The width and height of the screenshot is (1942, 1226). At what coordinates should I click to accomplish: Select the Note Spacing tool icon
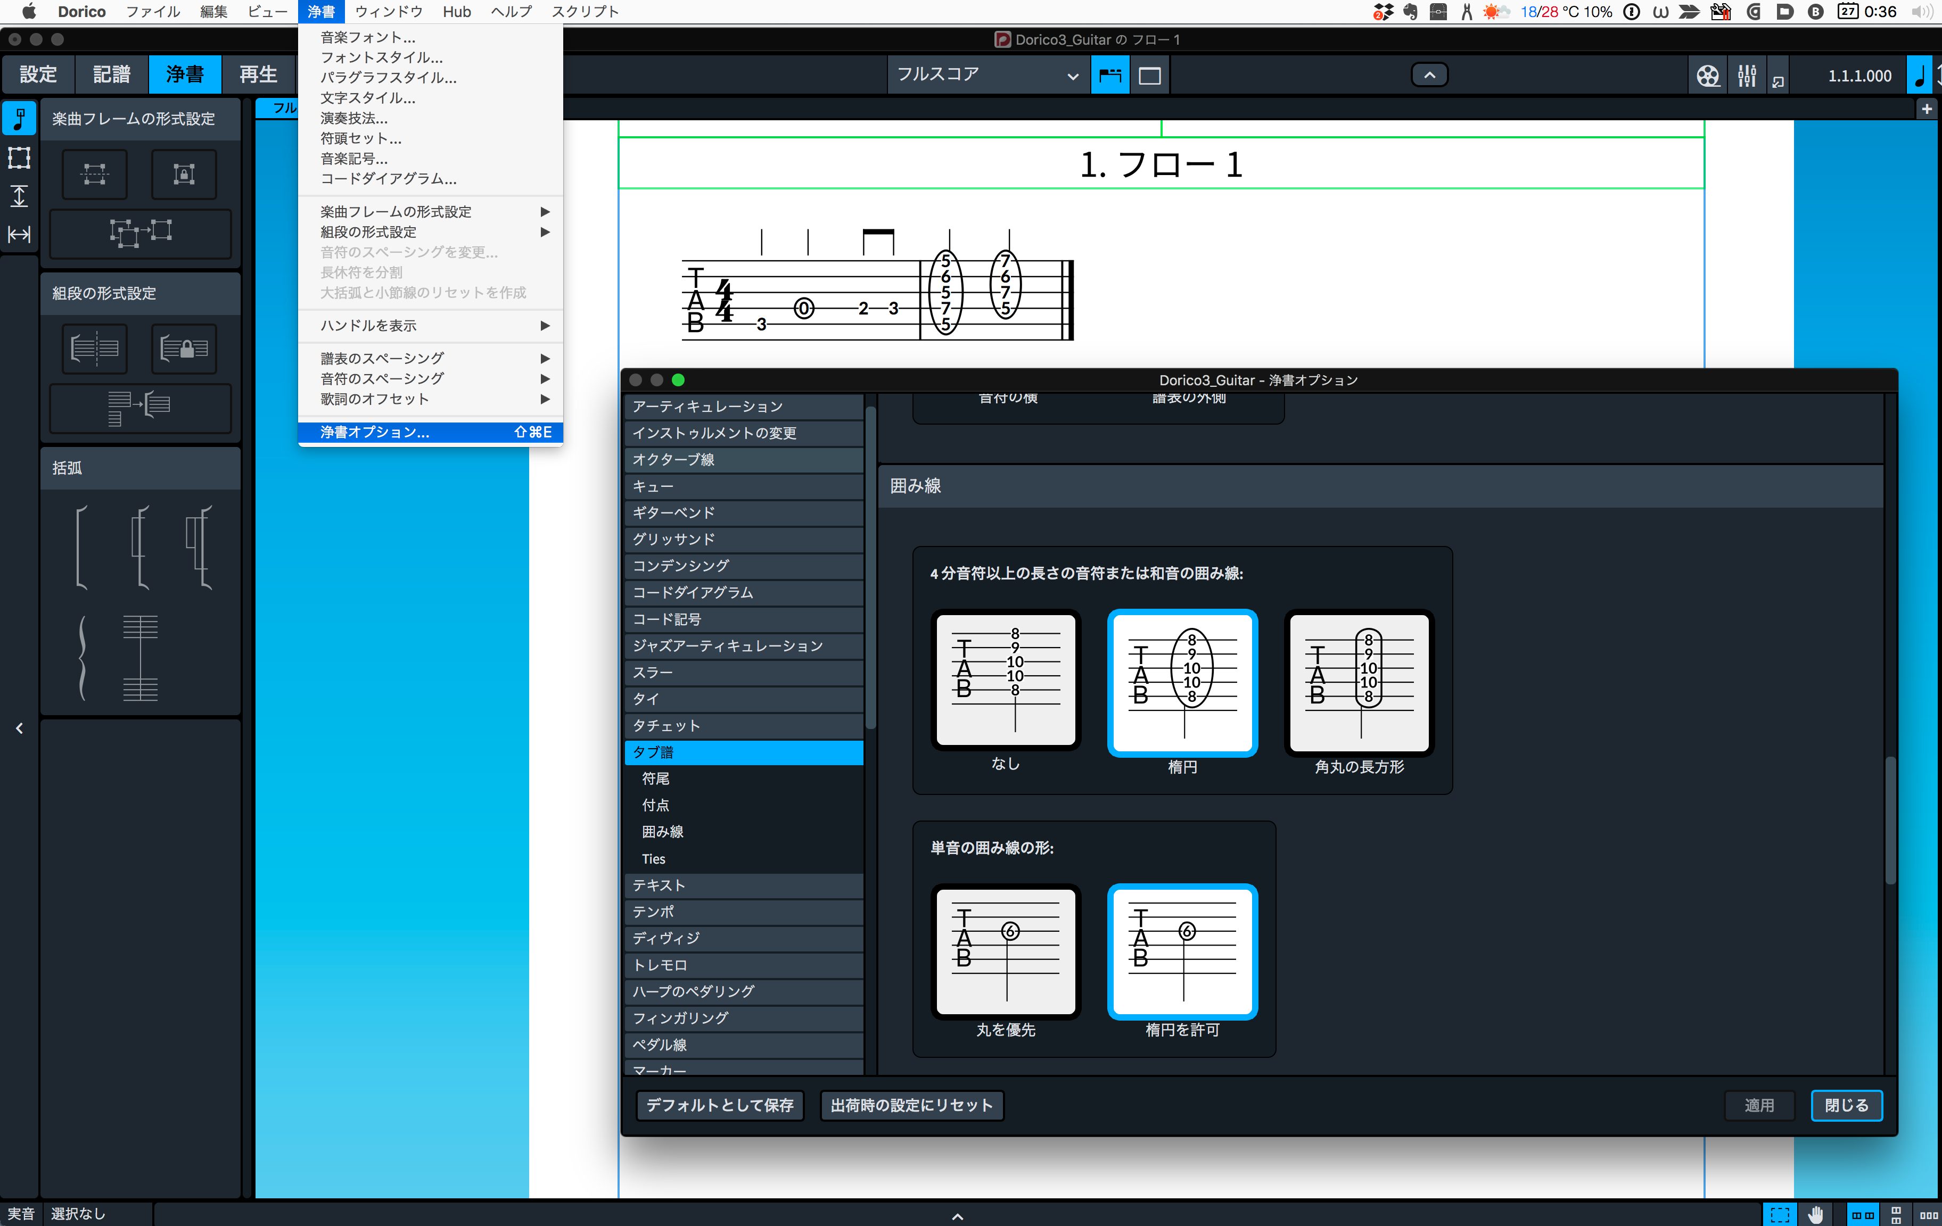pyautogui.click(x=19, y=235)
